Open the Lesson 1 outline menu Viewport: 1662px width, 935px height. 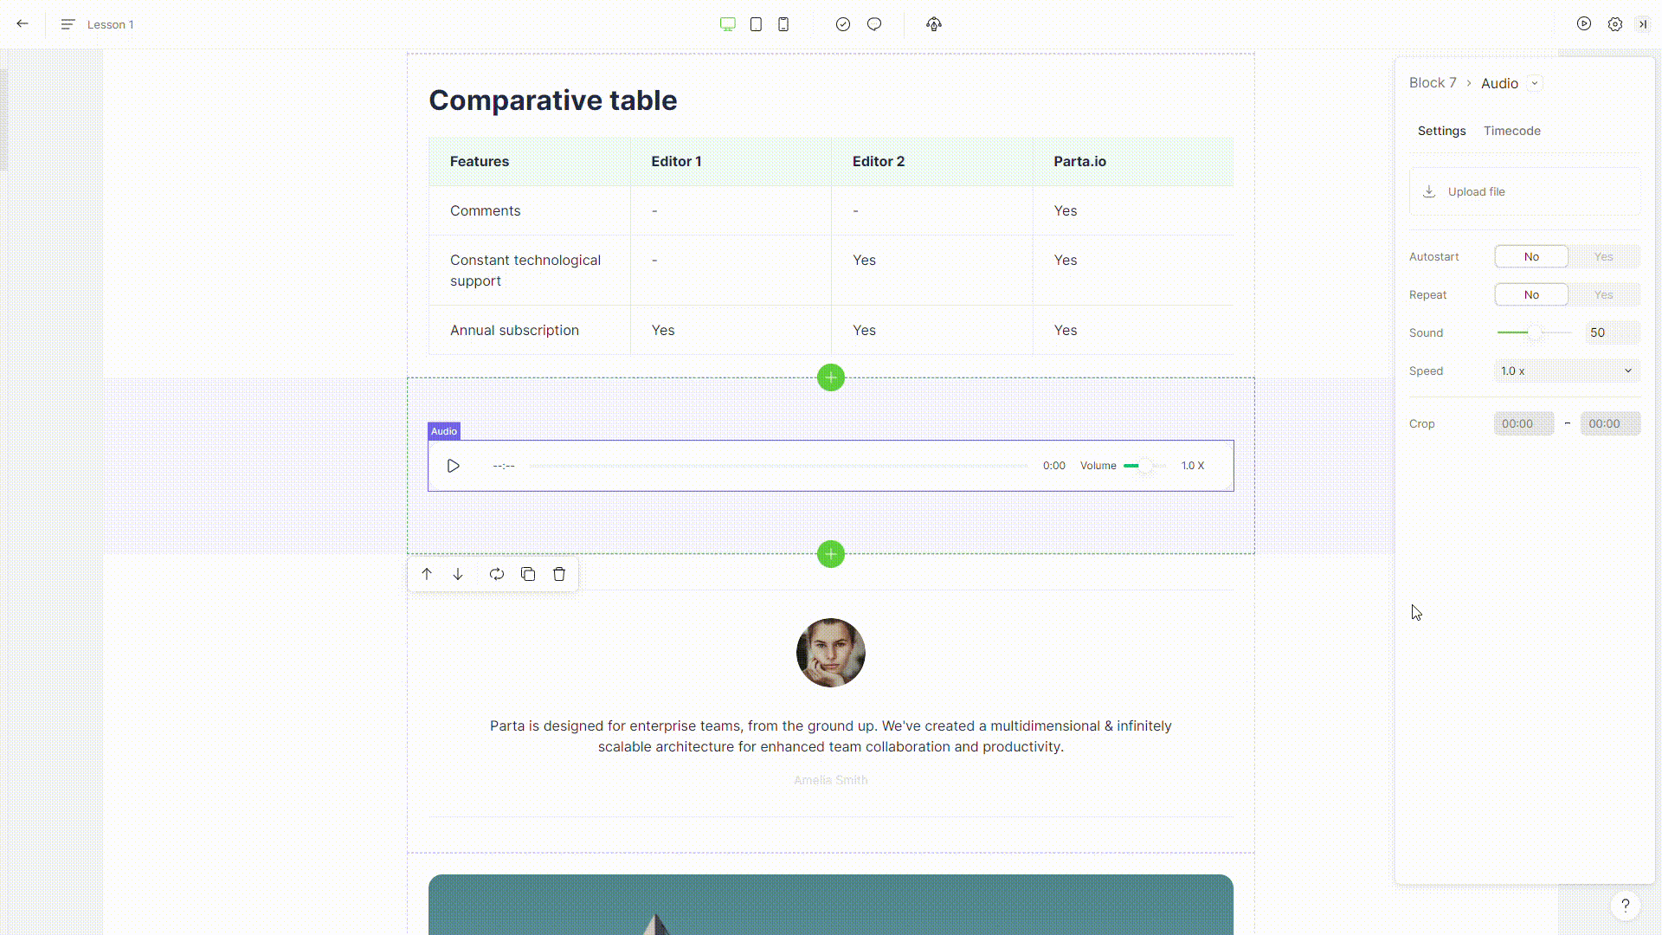(68, 24)
